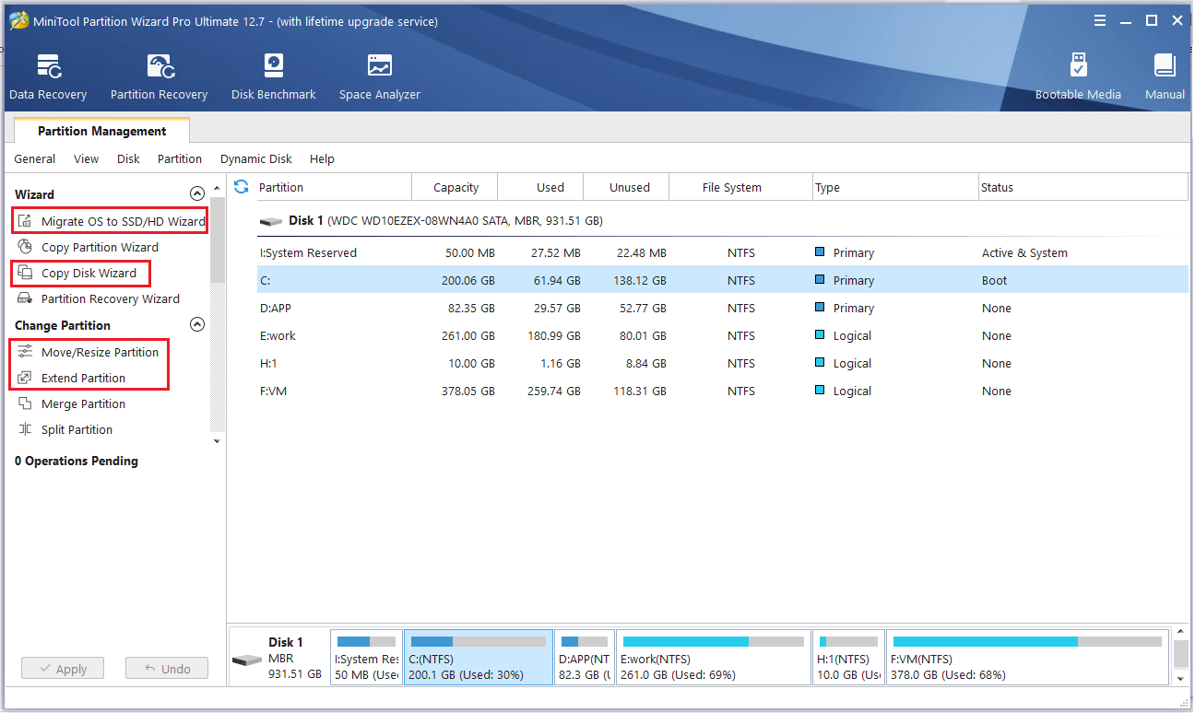Screen dimensions: 1195x713
Task: Collapse the Change Partition section
Action: (x=196, y=325)
